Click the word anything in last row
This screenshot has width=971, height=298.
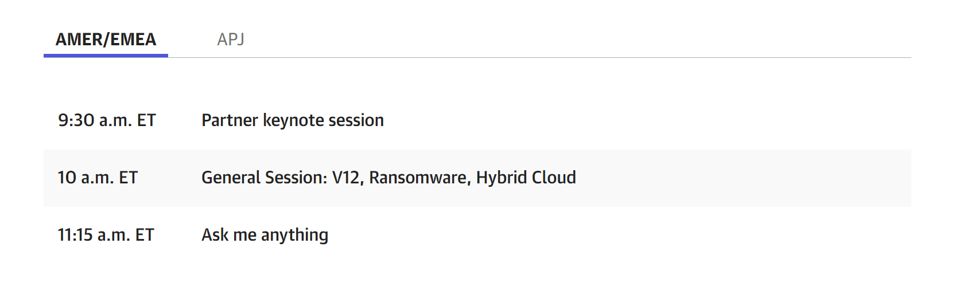point(295,235)
